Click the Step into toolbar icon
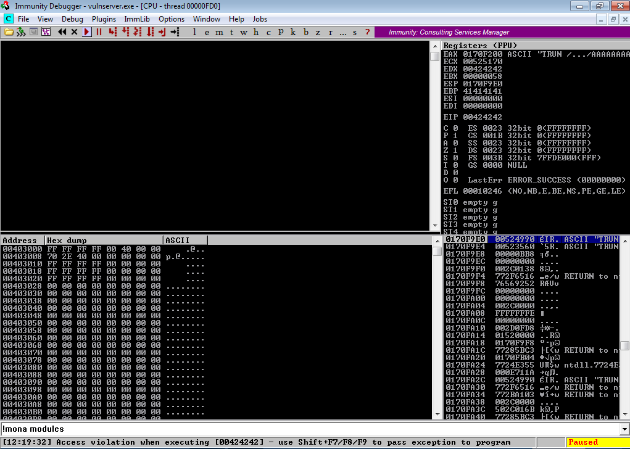 [112, 32]
